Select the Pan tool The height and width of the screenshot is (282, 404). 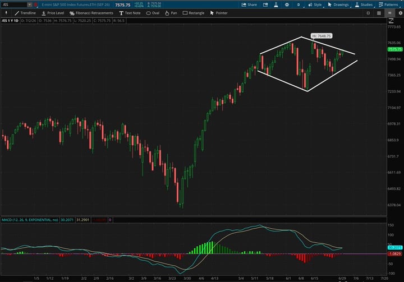click(x=171, y=13)
